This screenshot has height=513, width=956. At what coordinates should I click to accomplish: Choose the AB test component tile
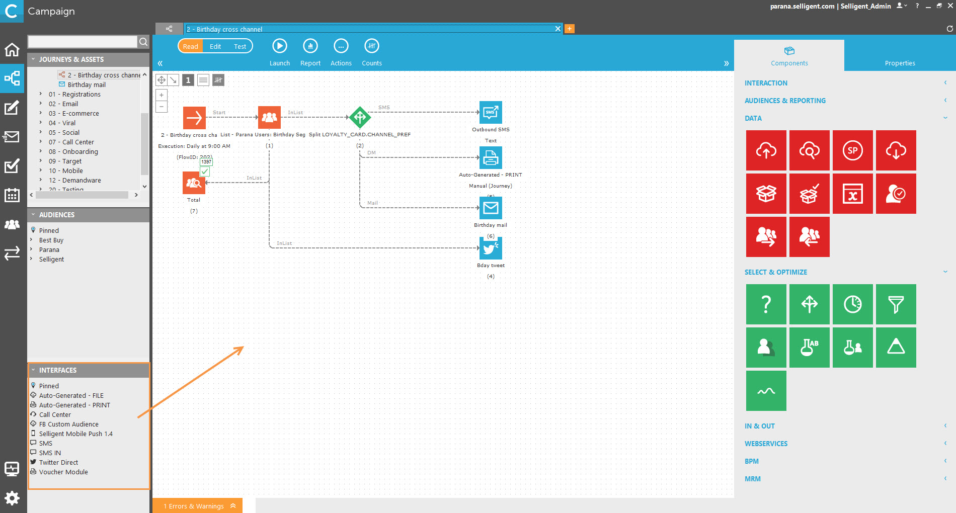pyautogui.click(x=809, y=348)
